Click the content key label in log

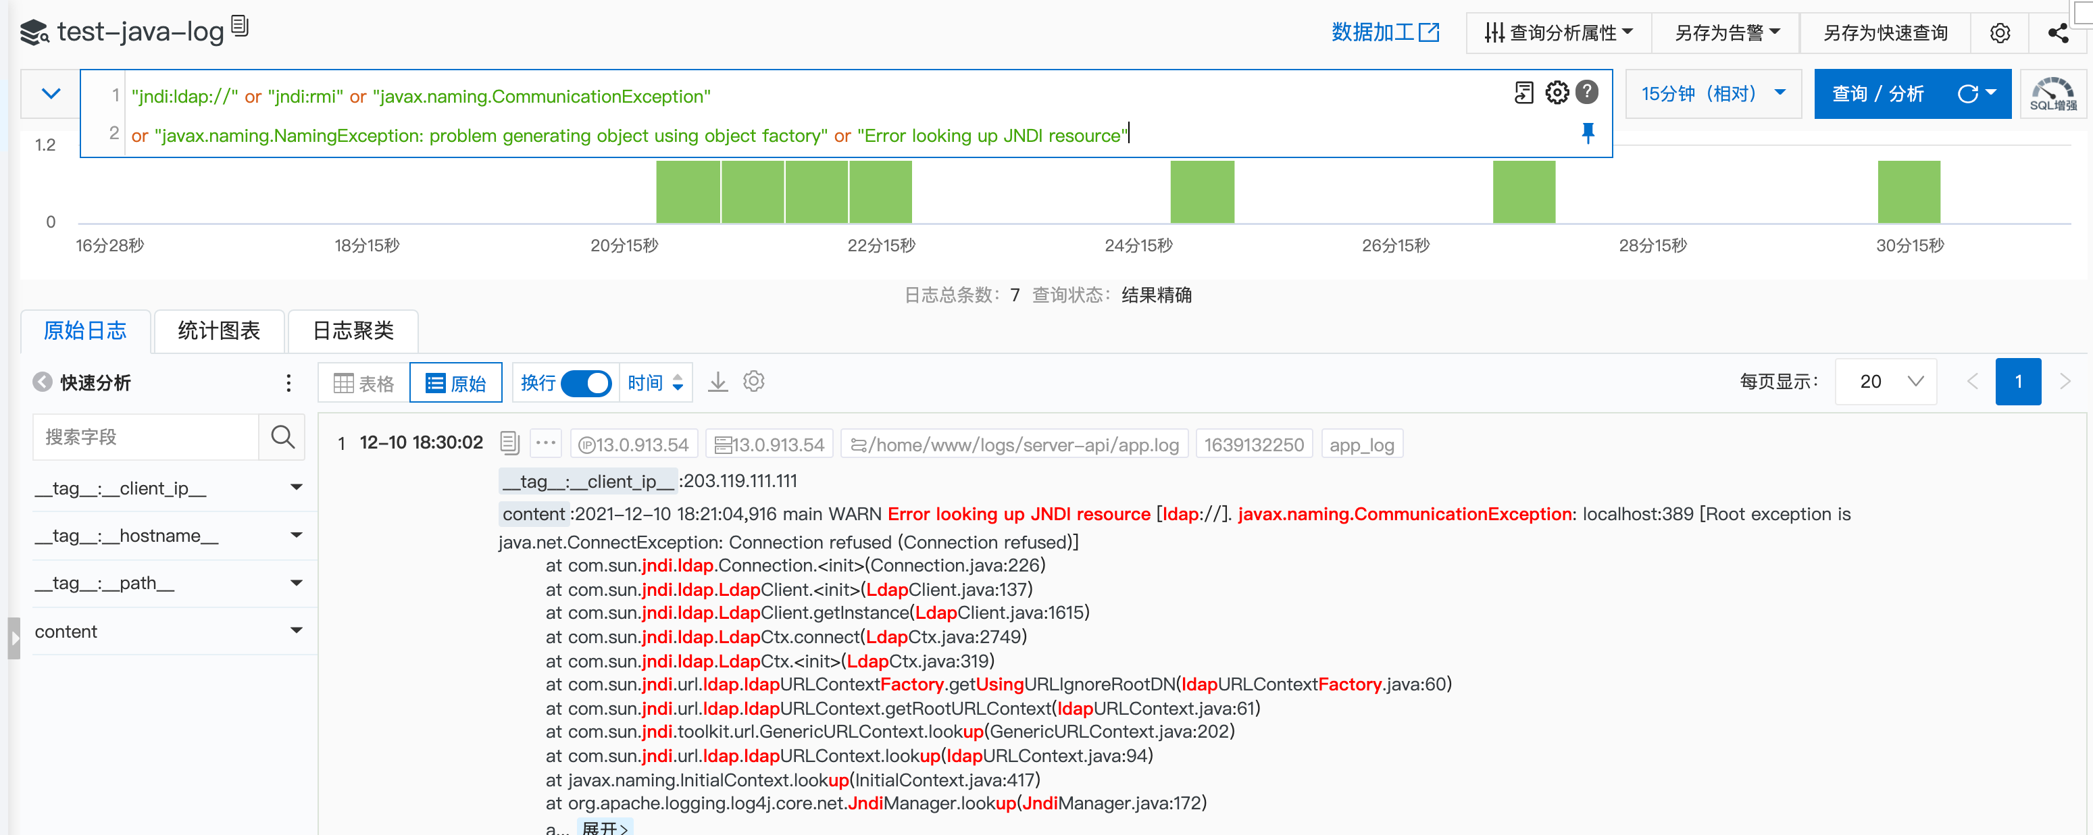click(x=534, y=514)
